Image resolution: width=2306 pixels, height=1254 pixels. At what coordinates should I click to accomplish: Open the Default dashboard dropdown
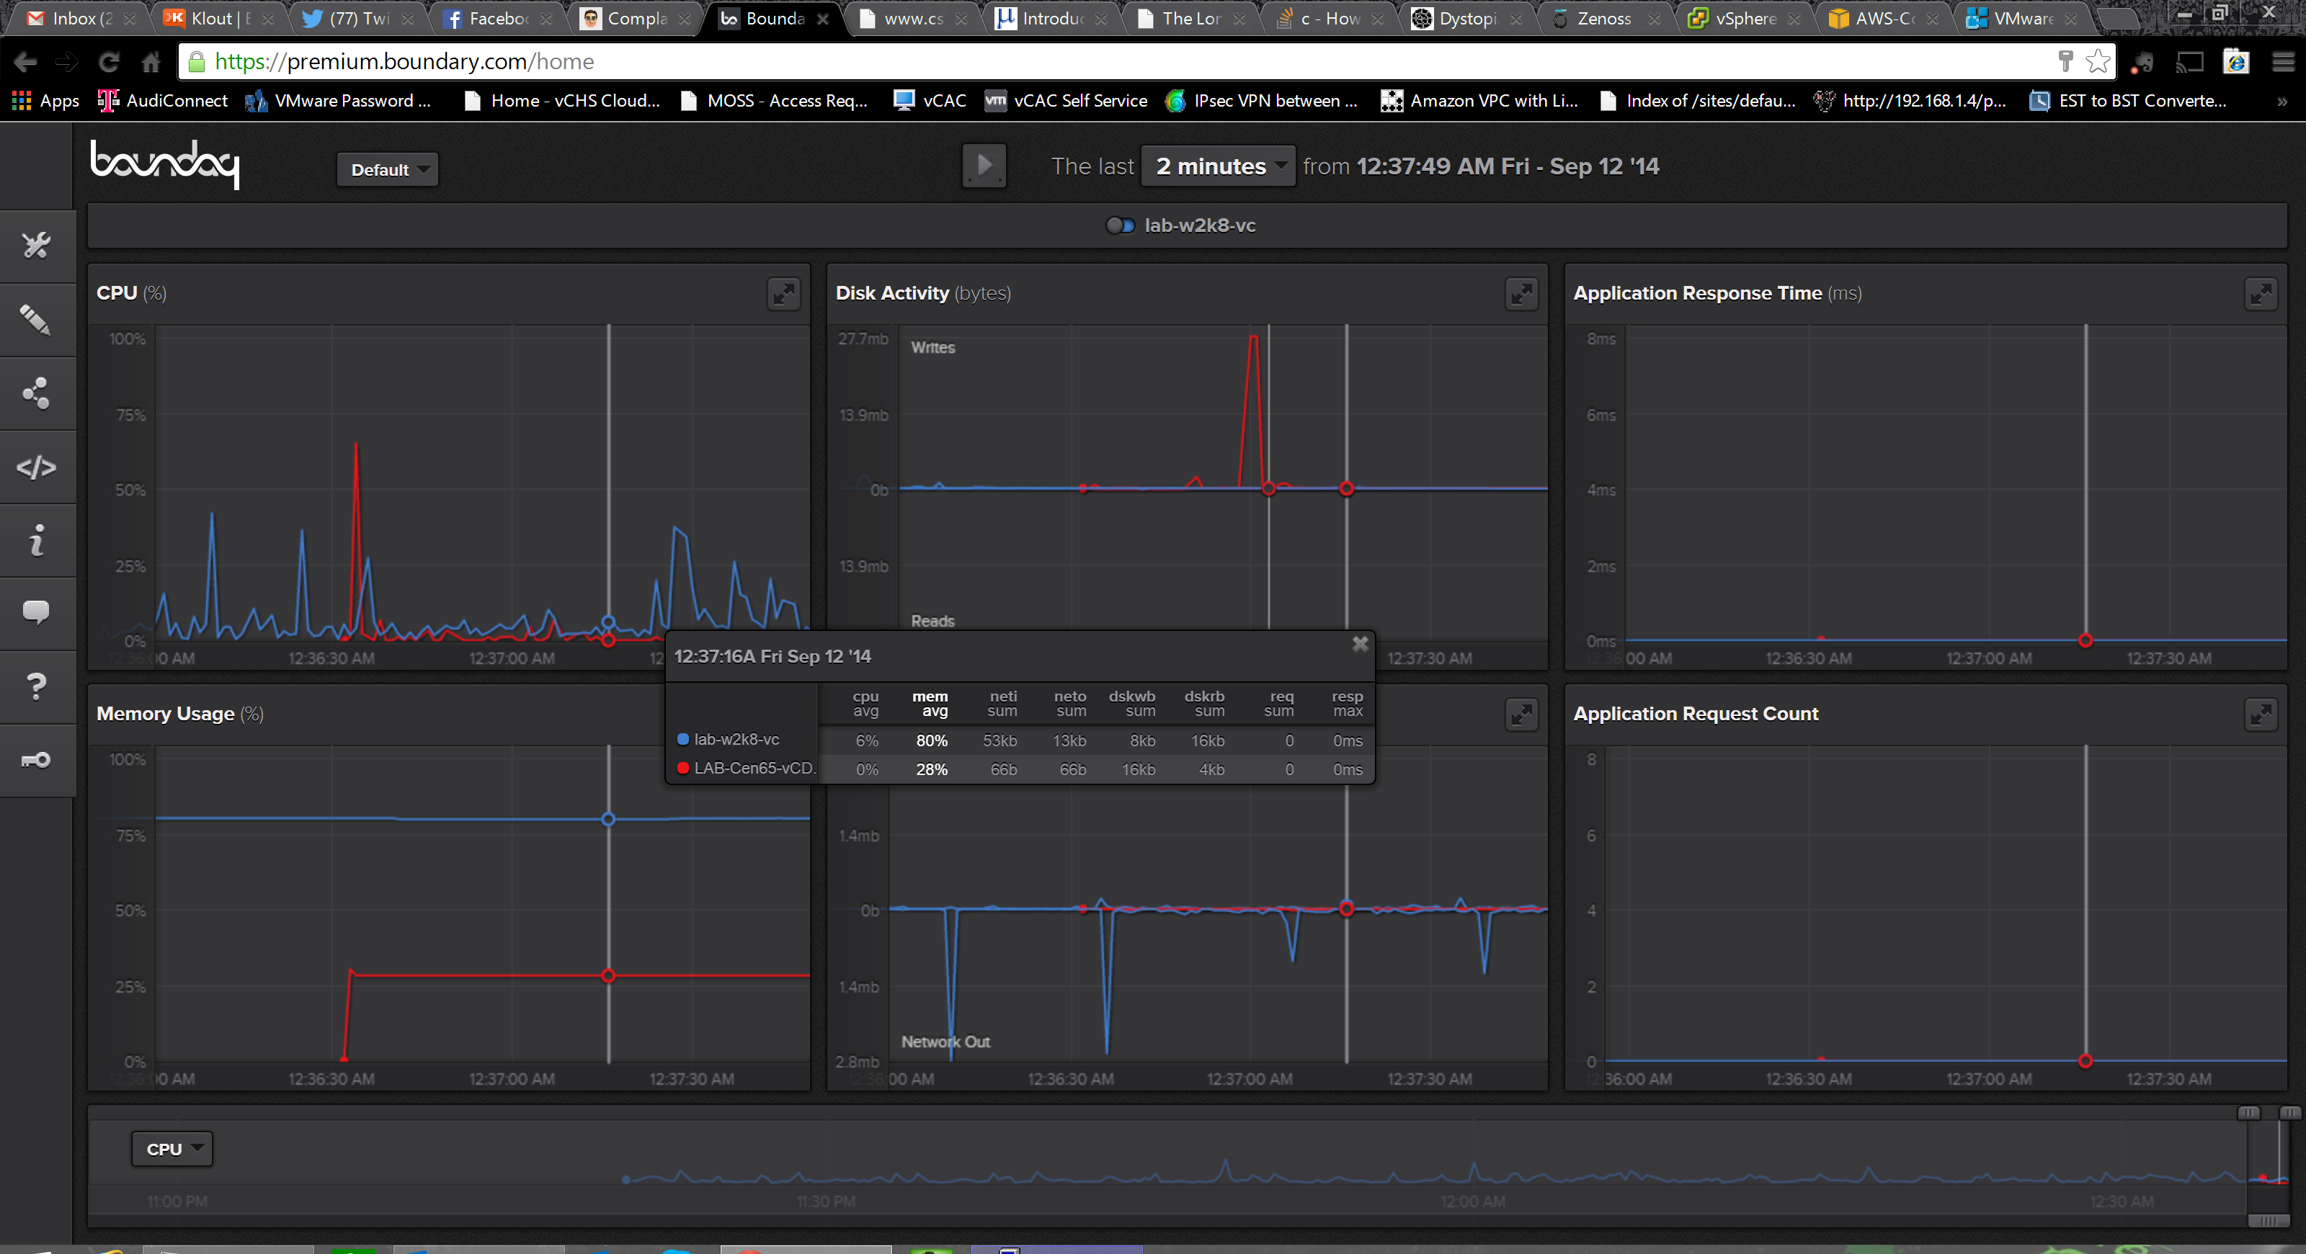pyautogui.click(x=388, y=170)
